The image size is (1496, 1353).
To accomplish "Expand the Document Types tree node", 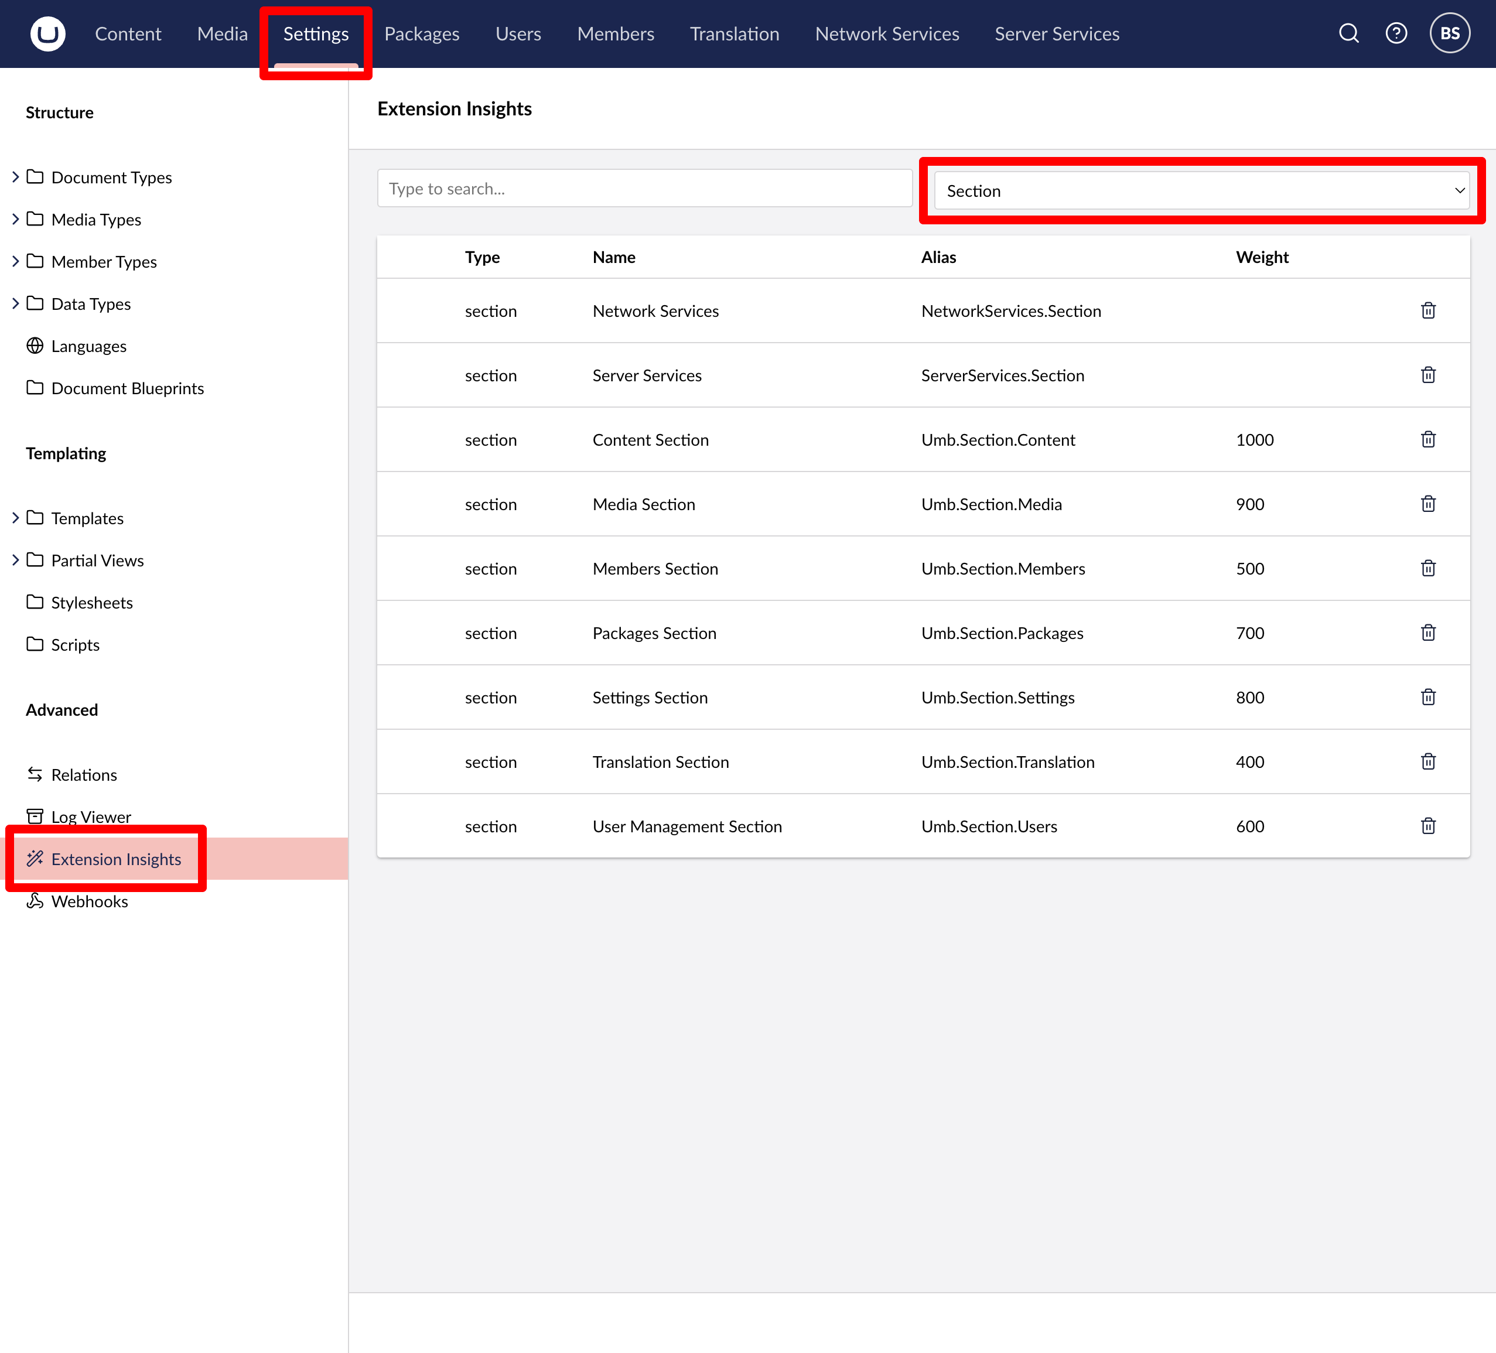I will coord(16,177).
